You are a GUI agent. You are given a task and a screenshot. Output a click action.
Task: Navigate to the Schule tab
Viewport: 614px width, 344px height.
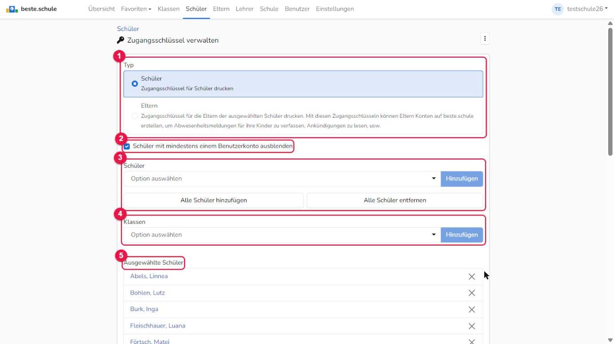[x=269, y=9]
